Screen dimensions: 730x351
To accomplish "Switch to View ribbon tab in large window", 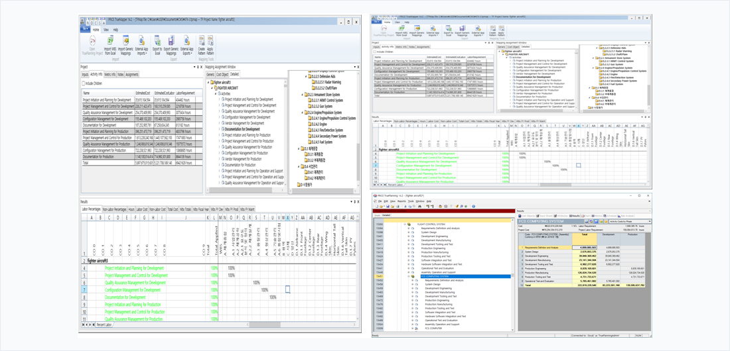I will pyautogui.click(x=105, y=30).
